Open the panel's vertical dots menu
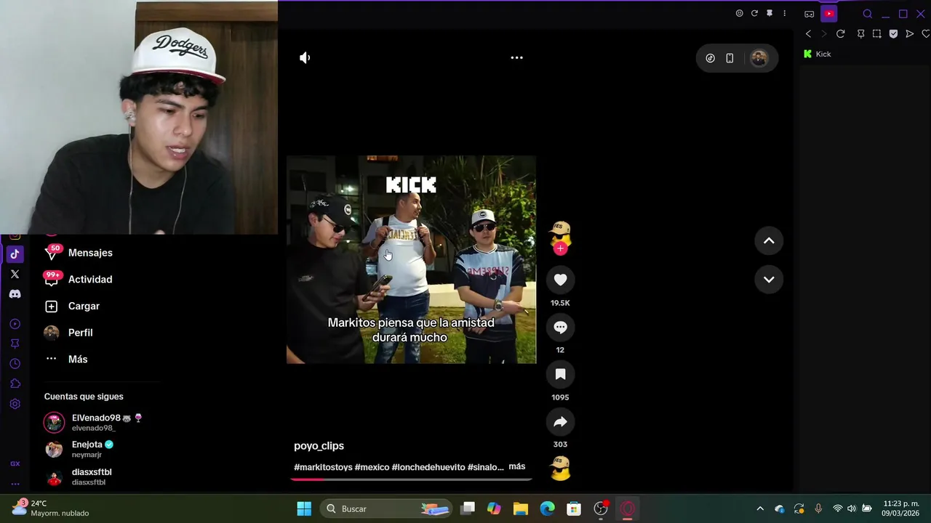 click(784, 13)
